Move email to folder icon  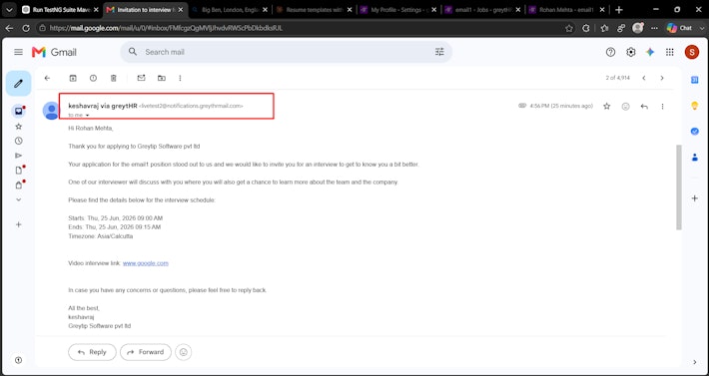pyautogui.click(x=162, y=78)
